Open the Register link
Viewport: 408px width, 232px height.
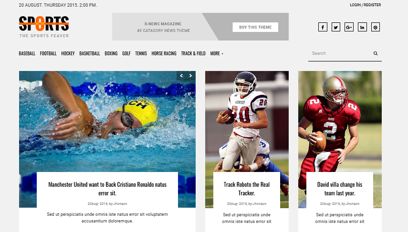372,5
